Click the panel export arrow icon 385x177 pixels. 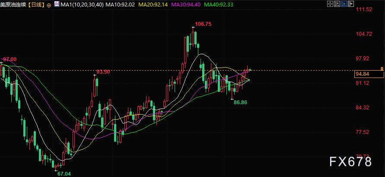coord(351,4)
